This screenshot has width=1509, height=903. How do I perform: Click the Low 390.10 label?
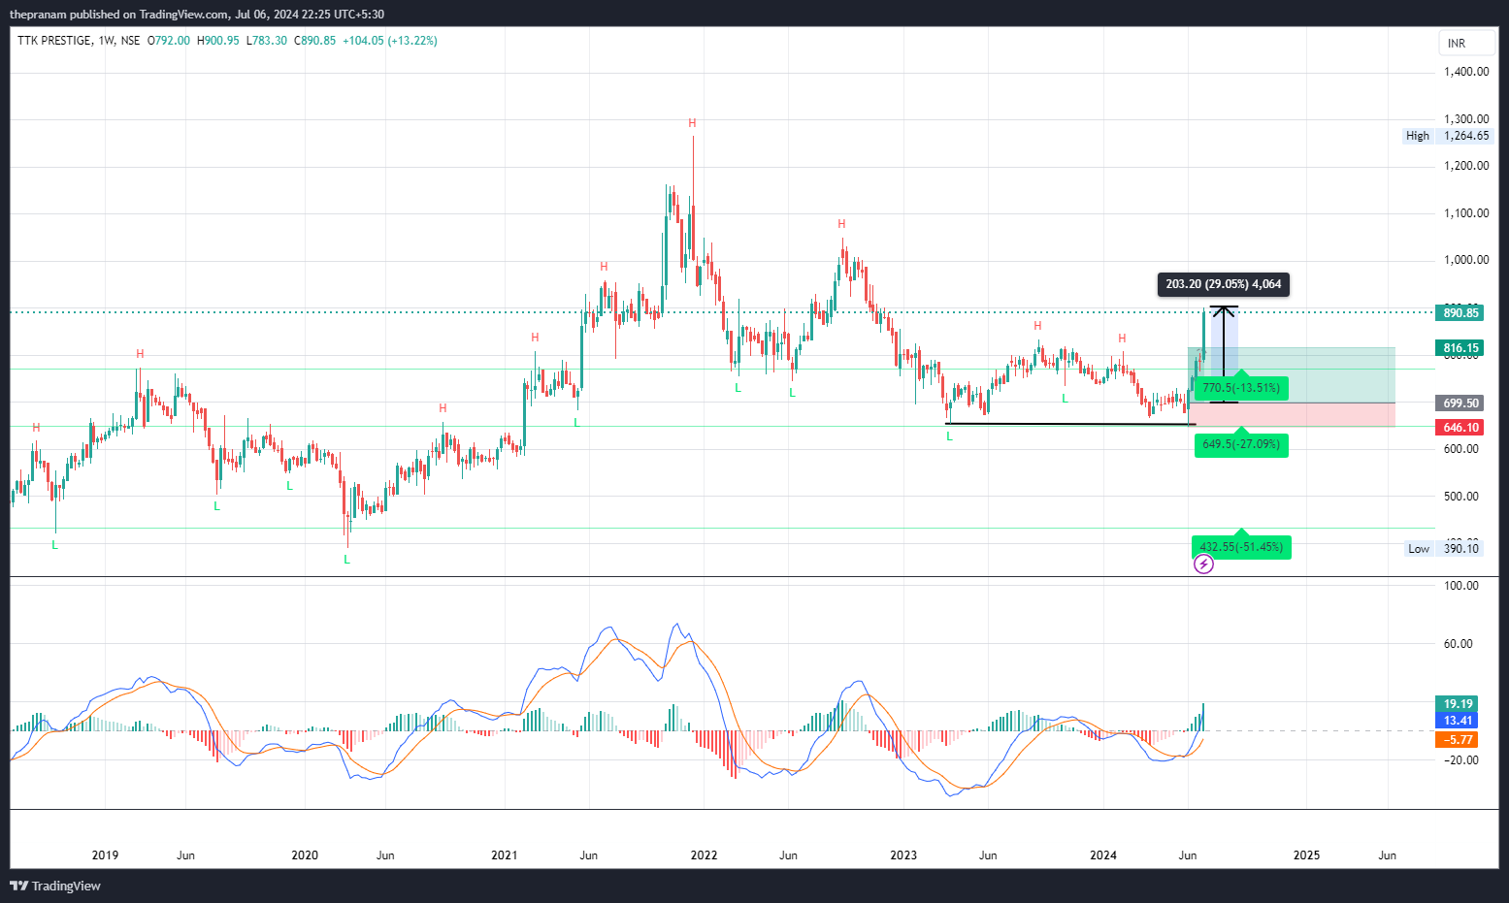pyautogui.click(x=1444, y=549)
